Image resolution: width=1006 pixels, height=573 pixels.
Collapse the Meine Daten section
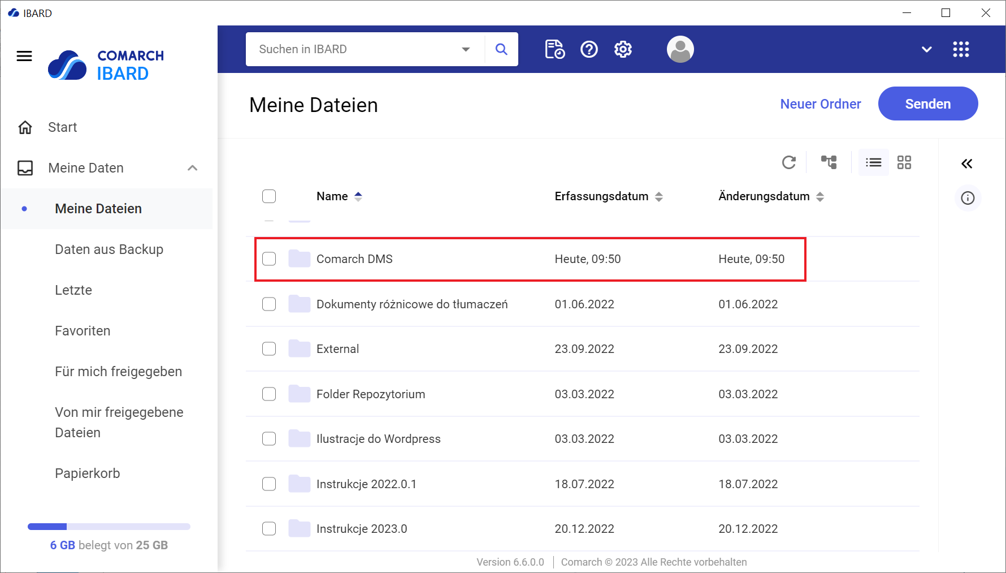[x=193, y=168]
